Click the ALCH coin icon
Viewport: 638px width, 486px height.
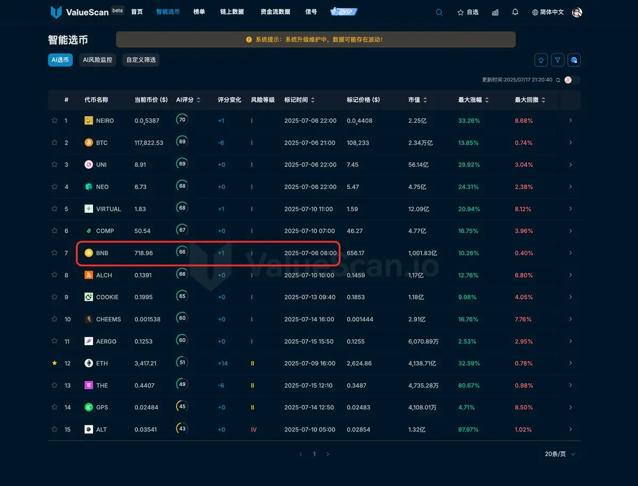pyautogui.click(x=89, y=275)
